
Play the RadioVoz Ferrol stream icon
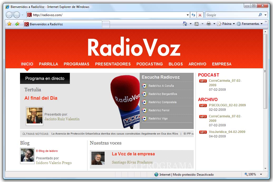(144, 110)
